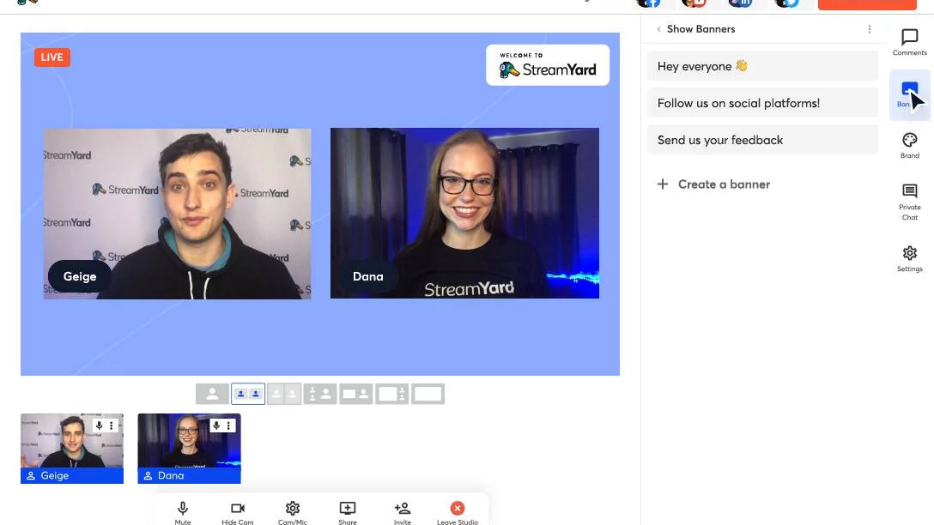Viewport: 934px width, 525px height.
Task: Open the Brand panel
Action: click(x=909, y=144)
